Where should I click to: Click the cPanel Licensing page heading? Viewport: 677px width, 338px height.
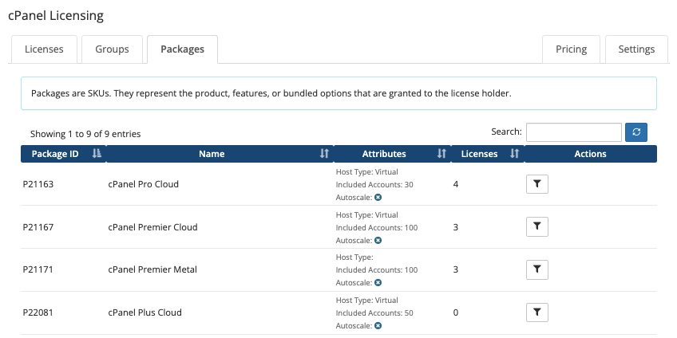[x=56, y=16]
